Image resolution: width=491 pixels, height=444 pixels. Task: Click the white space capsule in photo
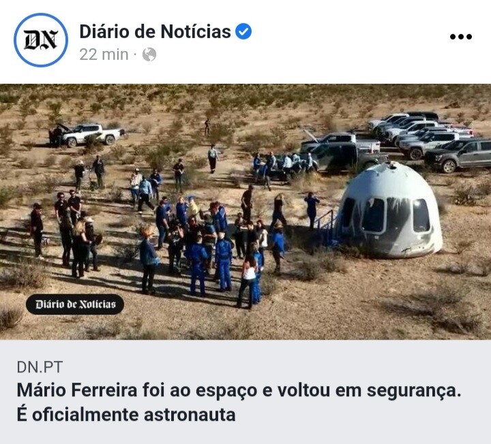pos(390,210)
